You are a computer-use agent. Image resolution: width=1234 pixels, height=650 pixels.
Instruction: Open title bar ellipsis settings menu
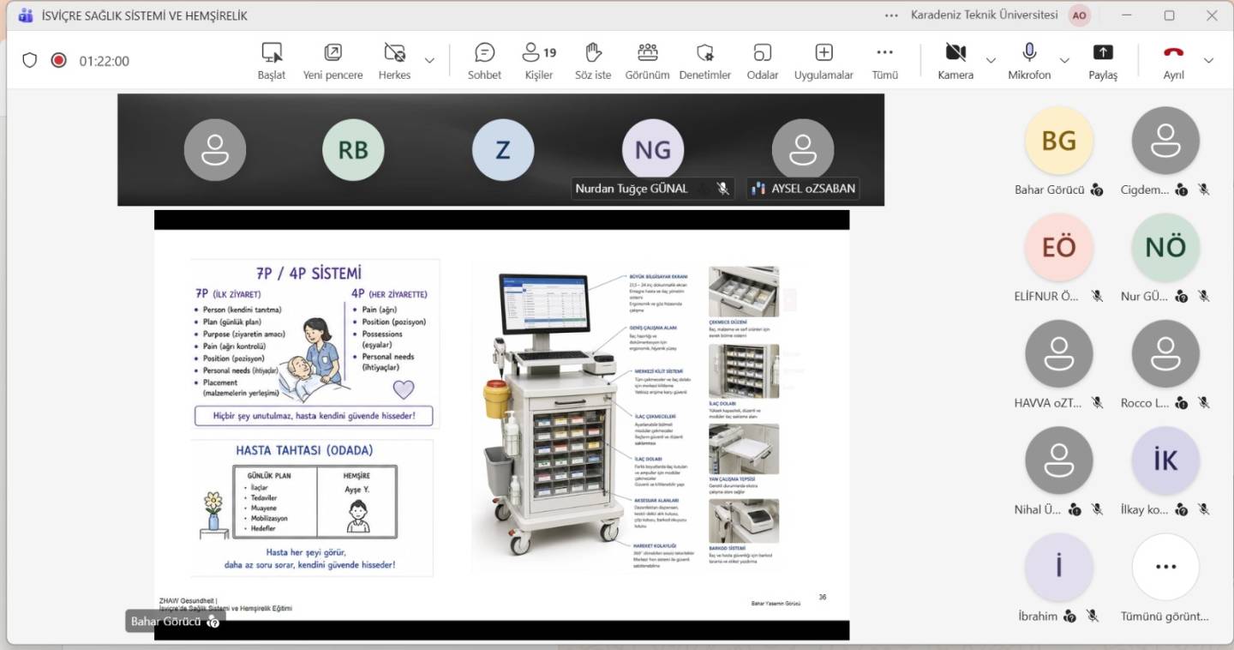pos(892,15)
